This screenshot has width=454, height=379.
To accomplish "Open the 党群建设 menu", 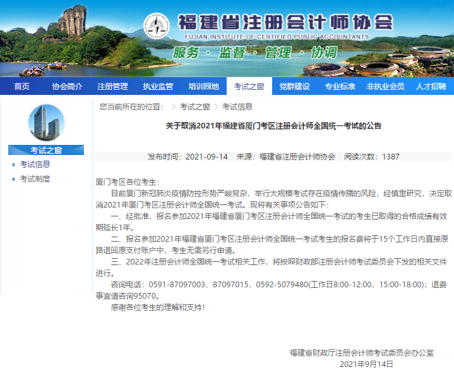I will coord(294,86).
